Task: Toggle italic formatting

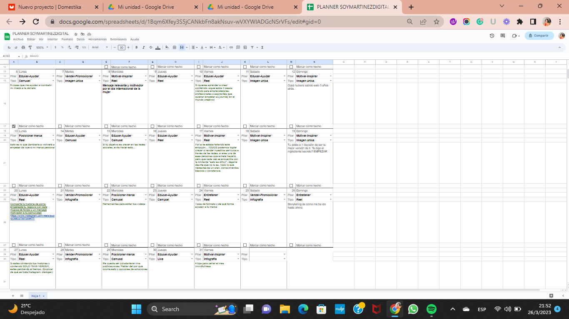Action: [x=144, y=47]
